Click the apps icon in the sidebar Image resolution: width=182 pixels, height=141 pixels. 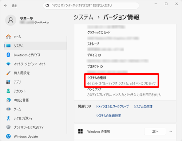(x=8, y=82)
